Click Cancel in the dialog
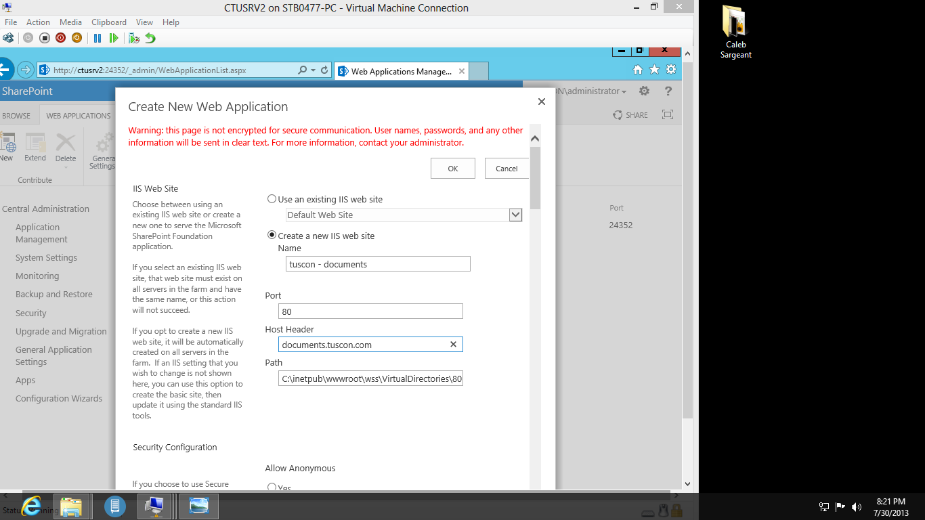 point(507,169)
